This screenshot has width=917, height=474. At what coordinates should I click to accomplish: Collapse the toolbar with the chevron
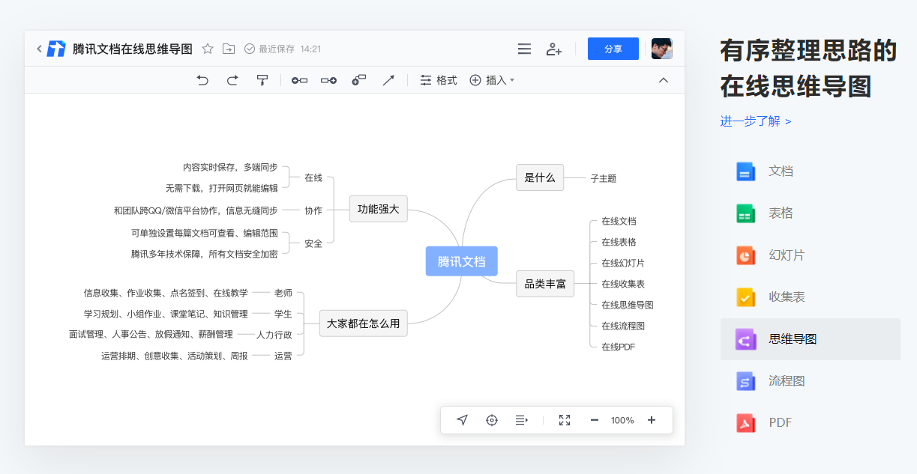(663, 79)
